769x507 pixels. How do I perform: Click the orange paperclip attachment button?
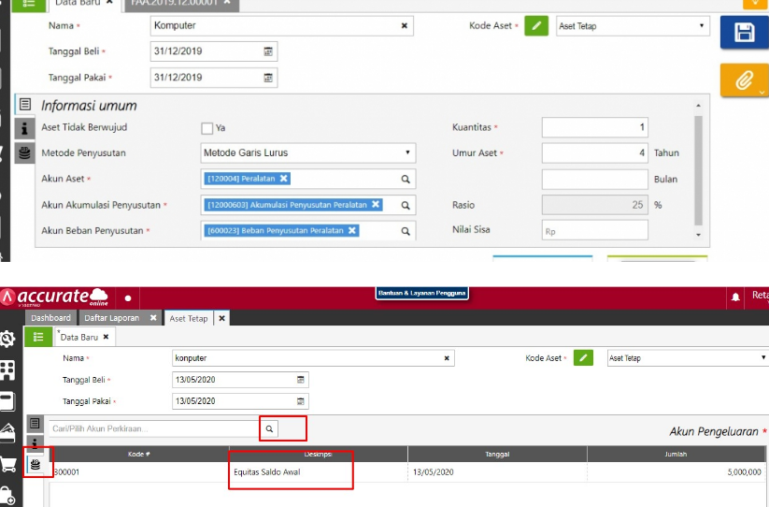(744, 80)
